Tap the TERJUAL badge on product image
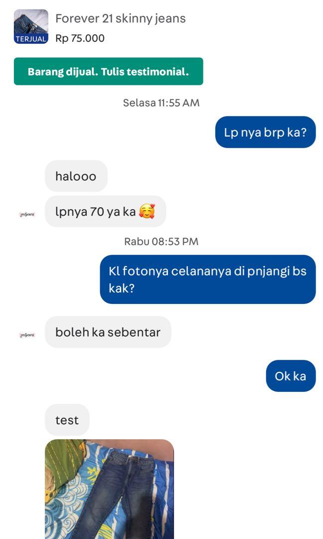Viewport: 323px width, 539px height. (x=31, y=39)
